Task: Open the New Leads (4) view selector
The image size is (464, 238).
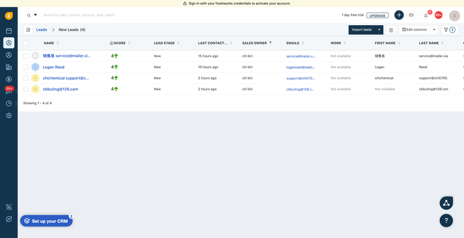Action: coord(72,30)
